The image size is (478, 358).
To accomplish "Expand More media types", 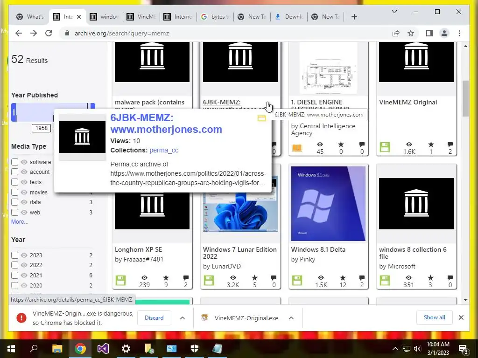I will pos(20,221).
